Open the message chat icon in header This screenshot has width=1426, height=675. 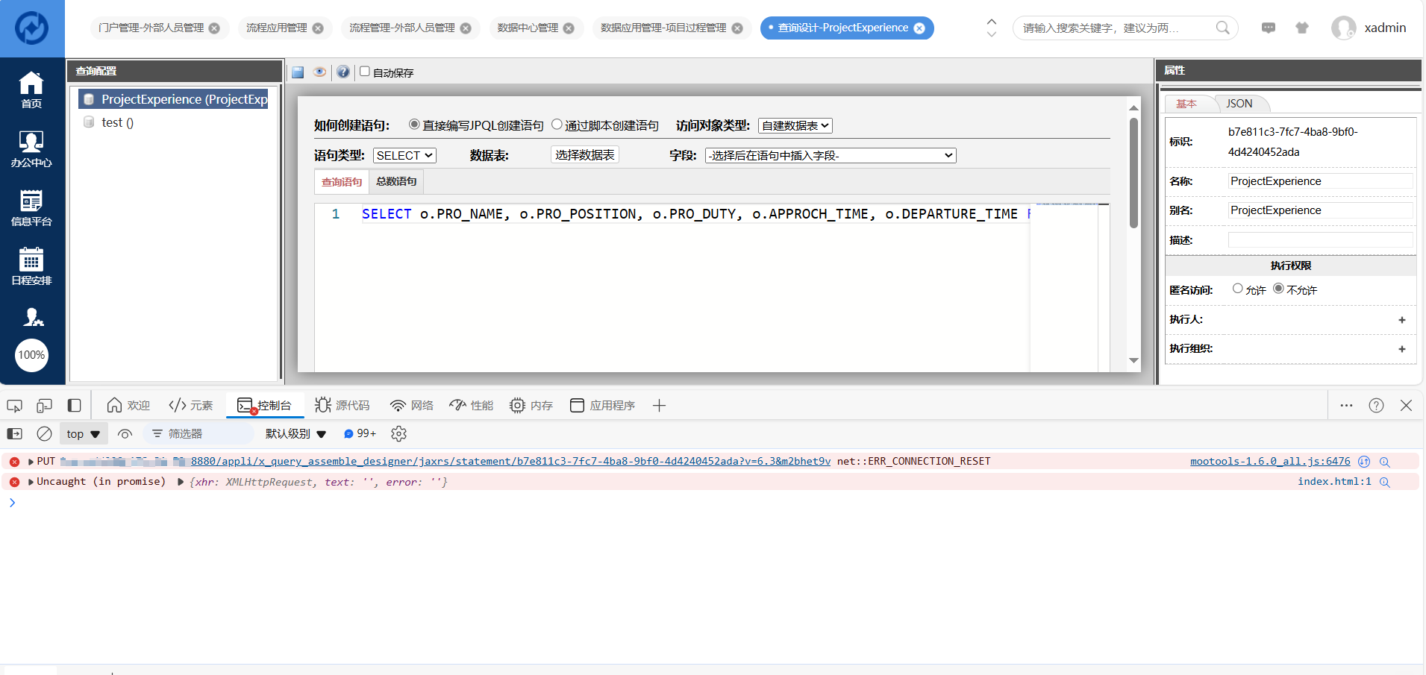[1269, 28]
